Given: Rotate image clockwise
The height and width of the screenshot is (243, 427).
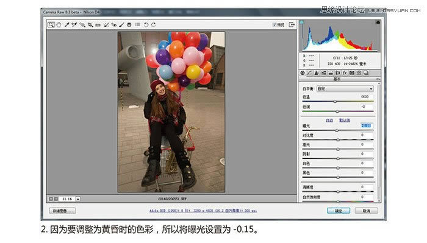Looking at the screenshot, I should [153, 25].
